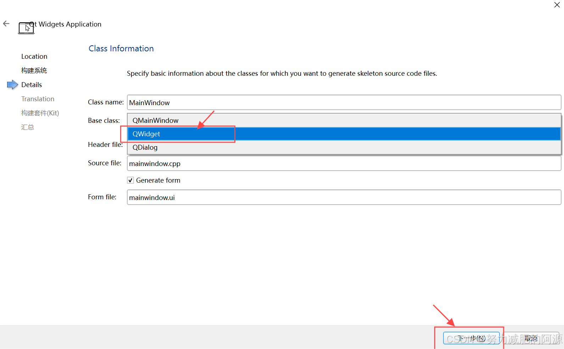
Task: Click the blue Details step arrow icon
Action: (12, 85)
